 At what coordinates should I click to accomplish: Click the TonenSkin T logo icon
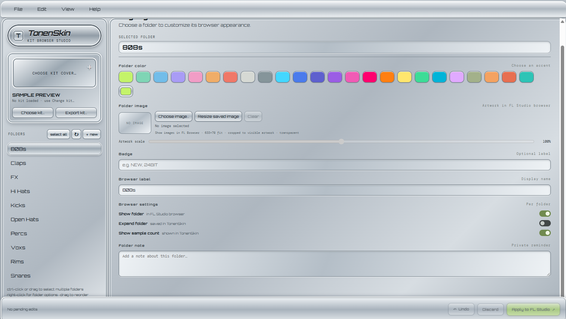click(18, 36)
